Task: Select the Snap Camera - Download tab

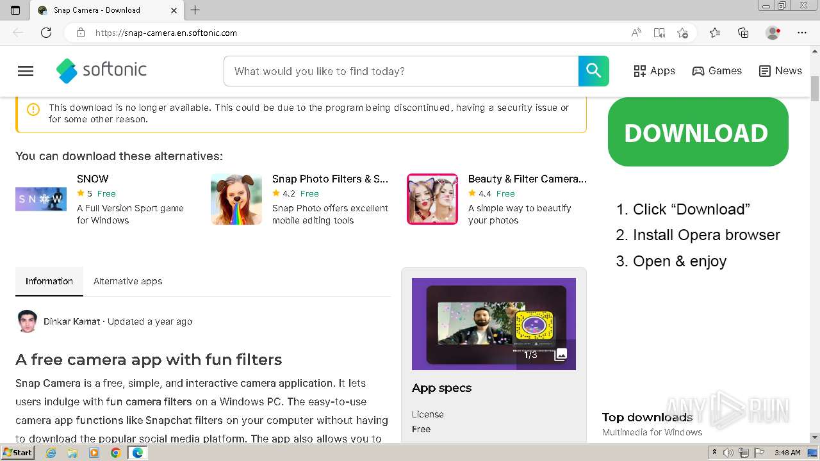Action: pyautogui.click(x=108, y=10)
